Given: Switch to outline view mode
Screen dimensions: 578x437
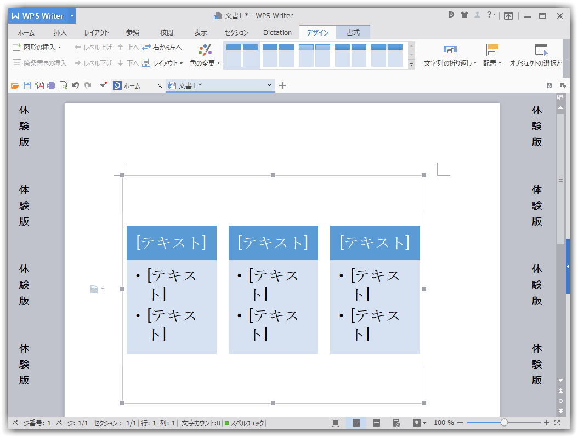Looking at the screenshot, I should (x=376, y=423).
